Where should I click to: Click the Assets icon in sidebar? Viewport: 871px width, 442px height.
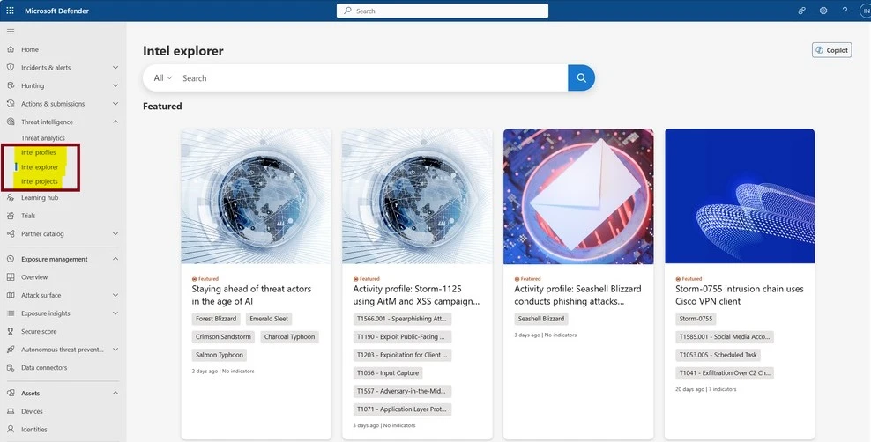[11, 393]
